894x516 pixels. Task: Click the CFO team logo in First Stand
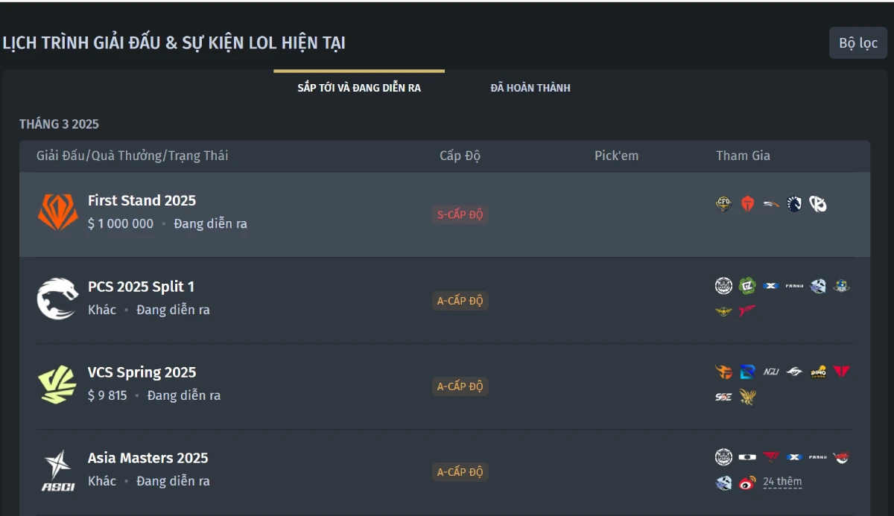(723, 204)
